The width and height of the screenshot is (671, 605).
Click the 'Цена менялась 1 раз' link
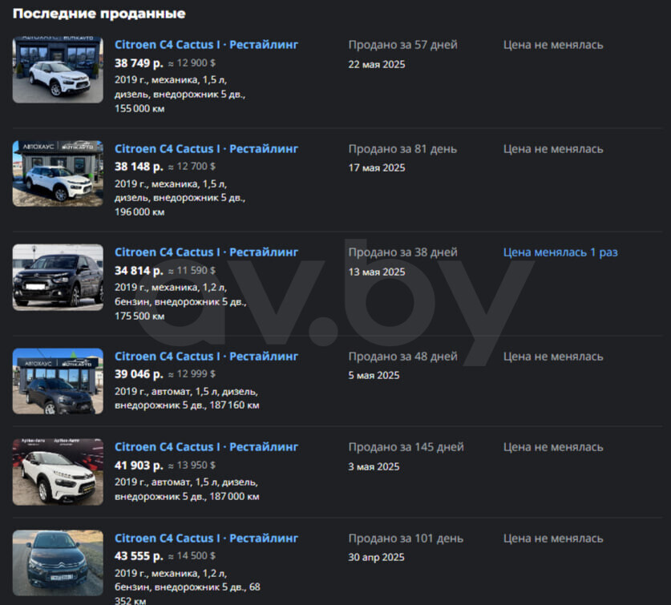pos(560,252)
